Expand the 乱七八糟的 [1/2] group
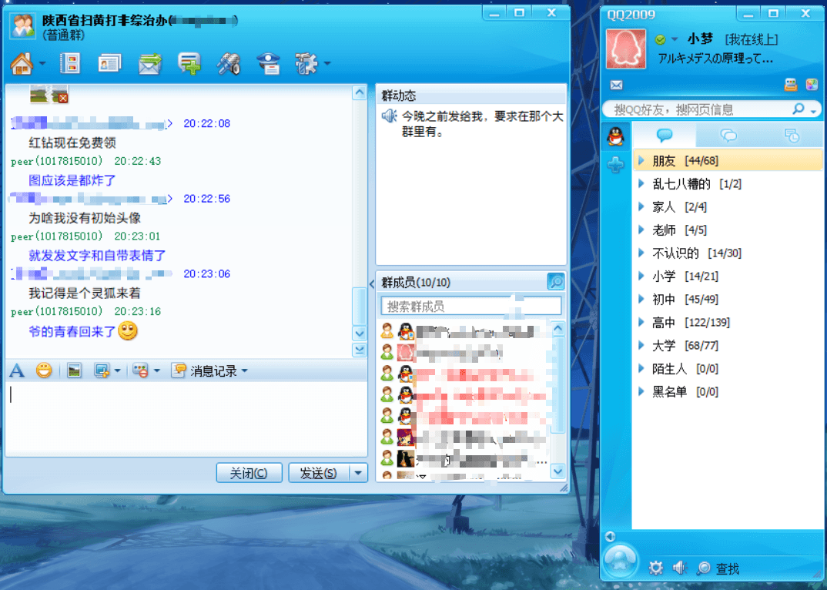 (728, 183)
